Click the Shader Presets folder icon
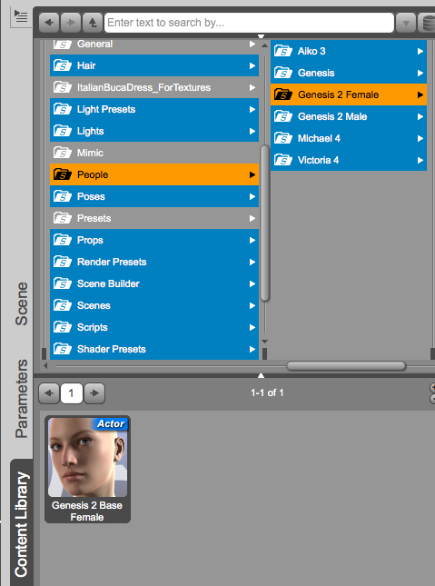This screenshot has height=586, width=435. point(62,349)
